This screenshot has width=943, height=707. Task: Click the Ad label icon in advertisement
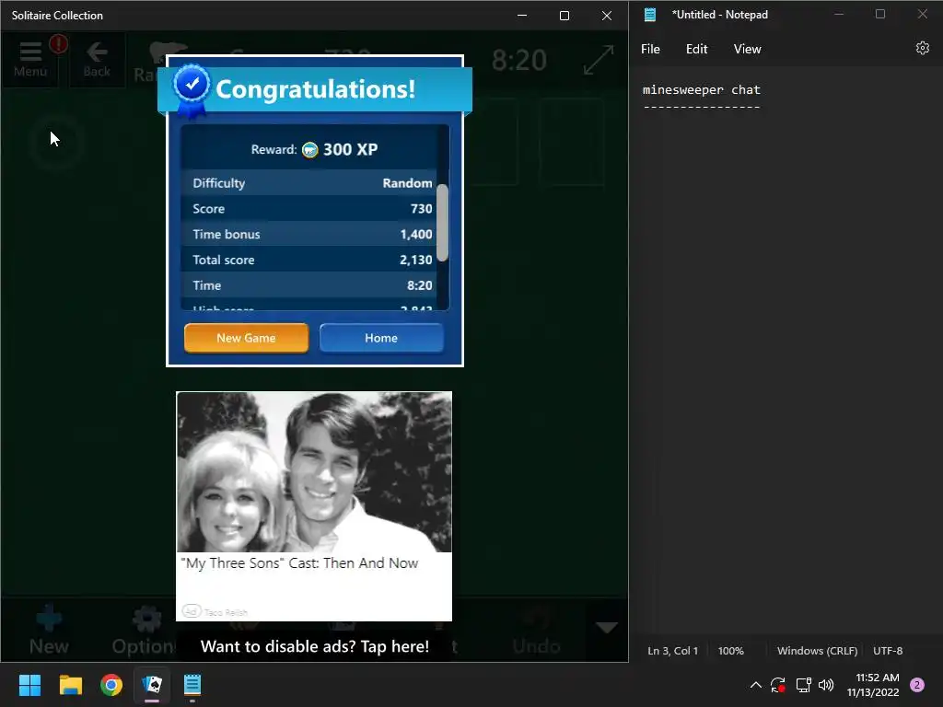coord(191,611)
